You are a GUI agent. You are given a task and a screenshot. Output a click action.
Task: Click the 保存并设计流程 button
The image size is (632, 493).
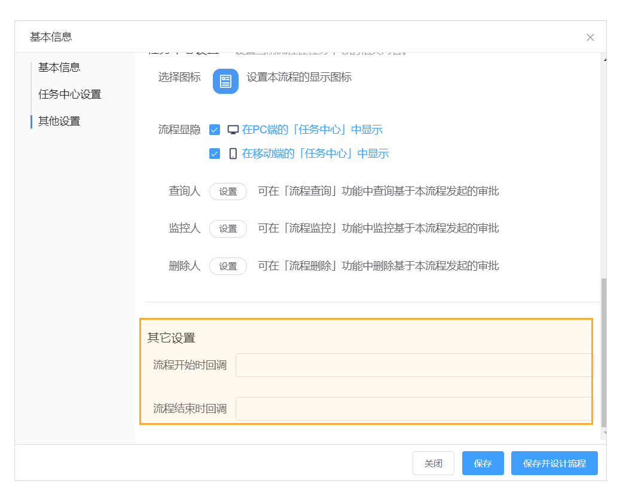pos(554,463)
